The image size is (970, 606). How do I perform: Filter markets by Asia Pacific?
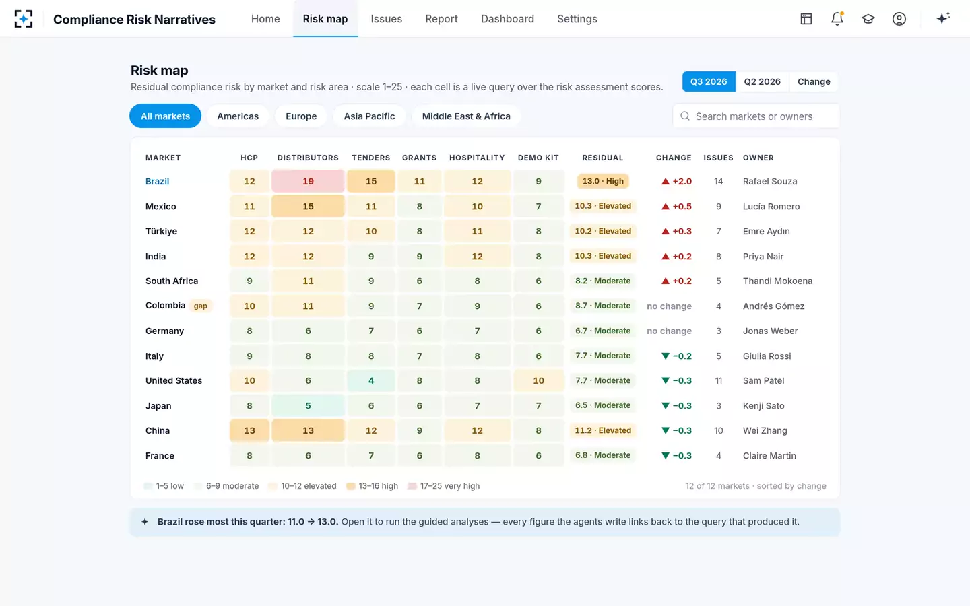tap(369, 116)
